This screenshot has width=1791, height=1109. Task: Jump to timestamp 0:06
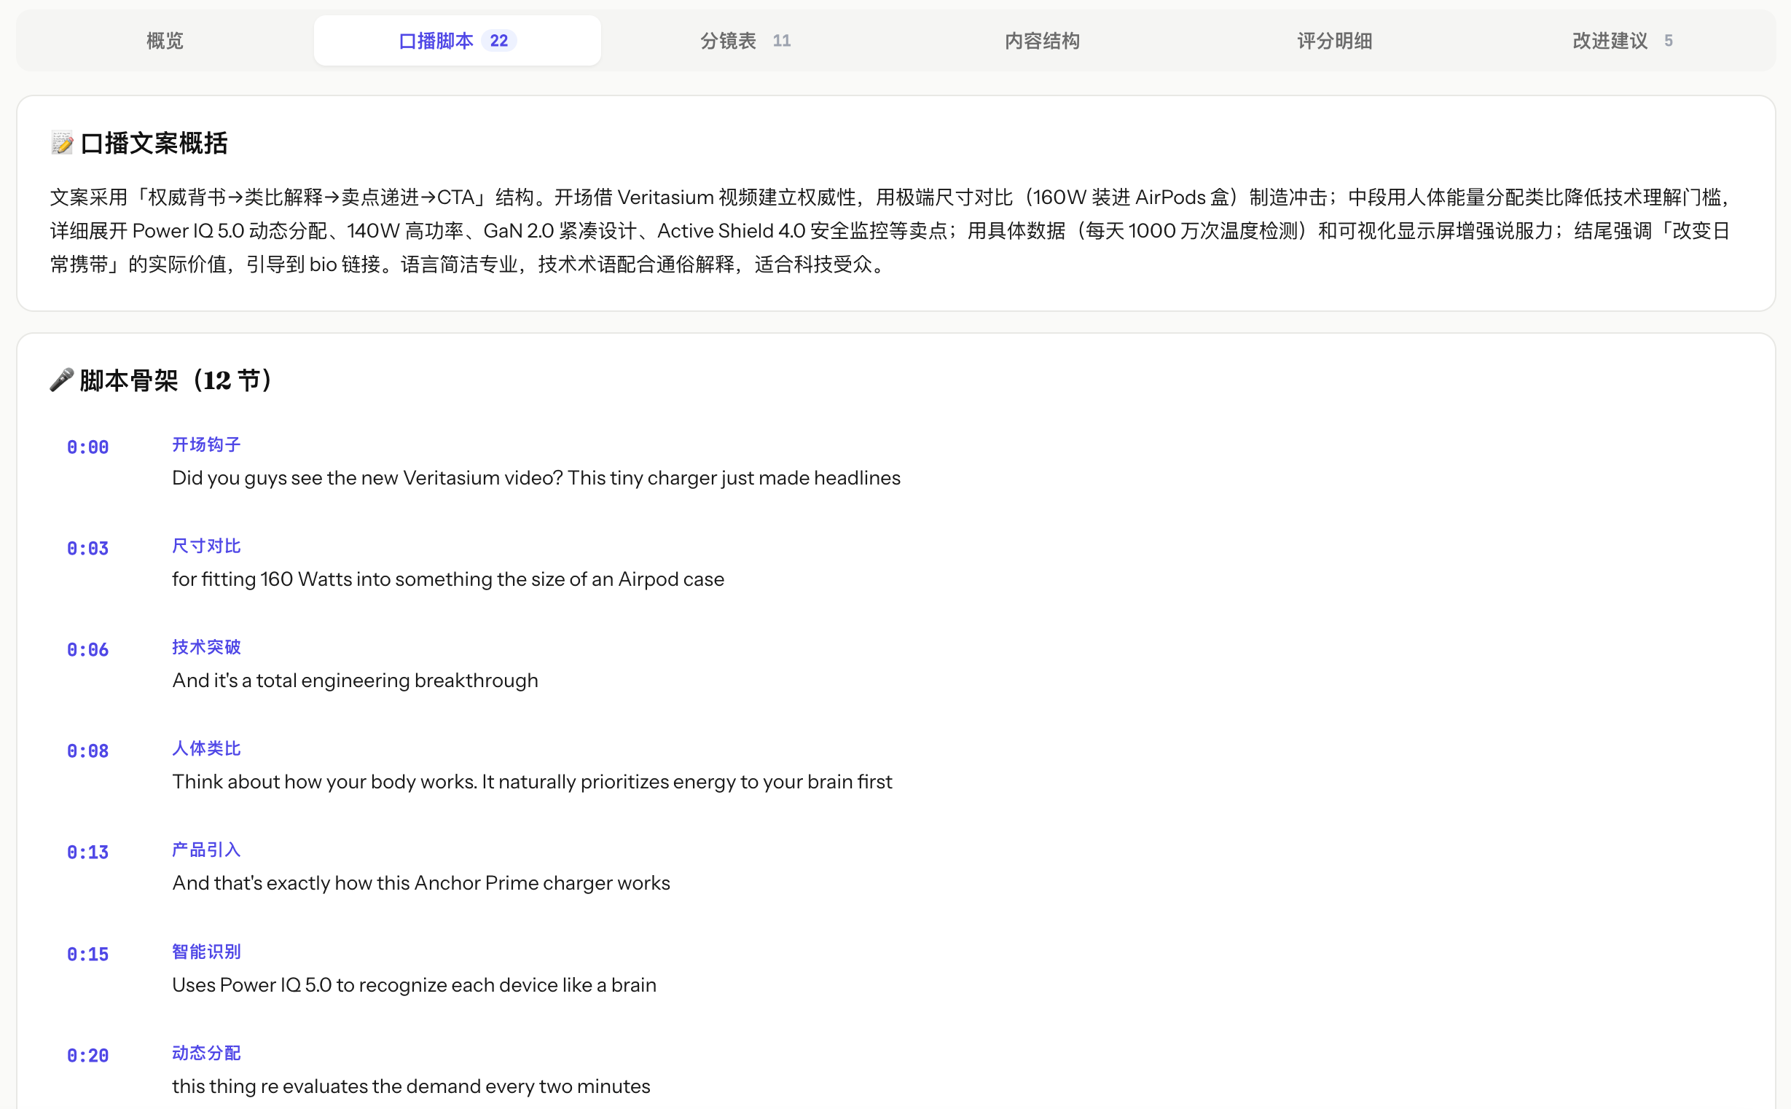coord(88,650)
